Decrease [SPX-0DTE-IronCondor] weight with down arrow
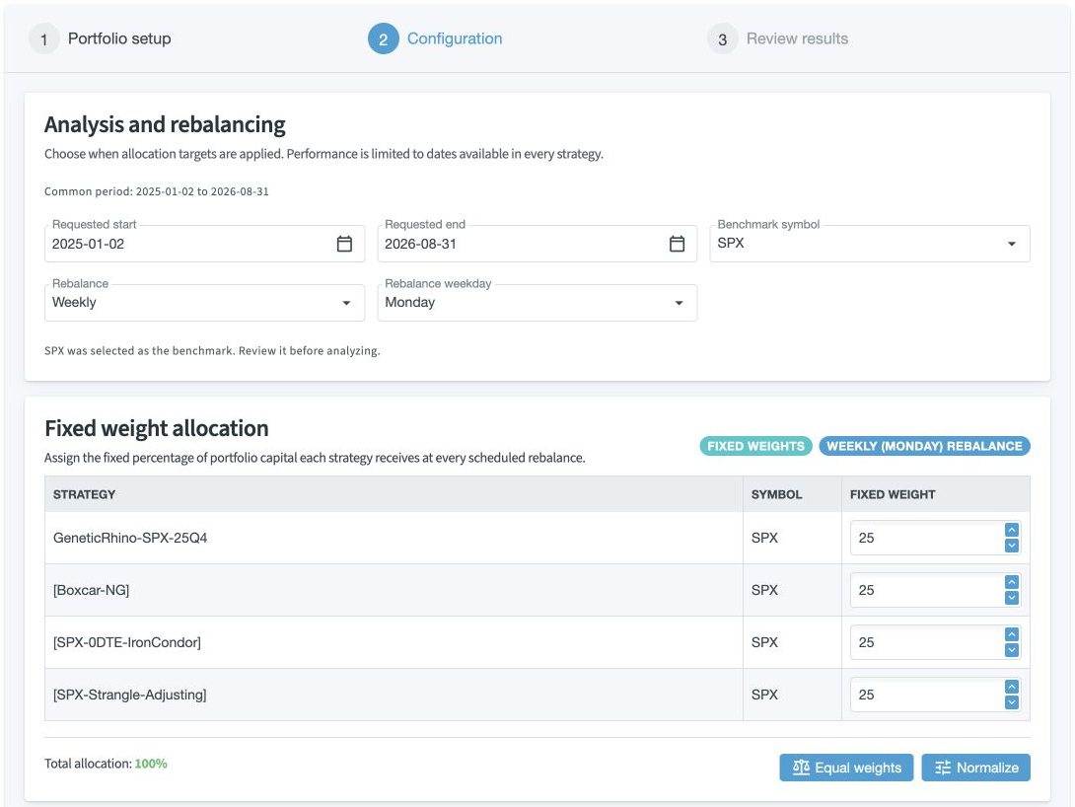Viewport: 1075px width, 807px height. 1011,650
